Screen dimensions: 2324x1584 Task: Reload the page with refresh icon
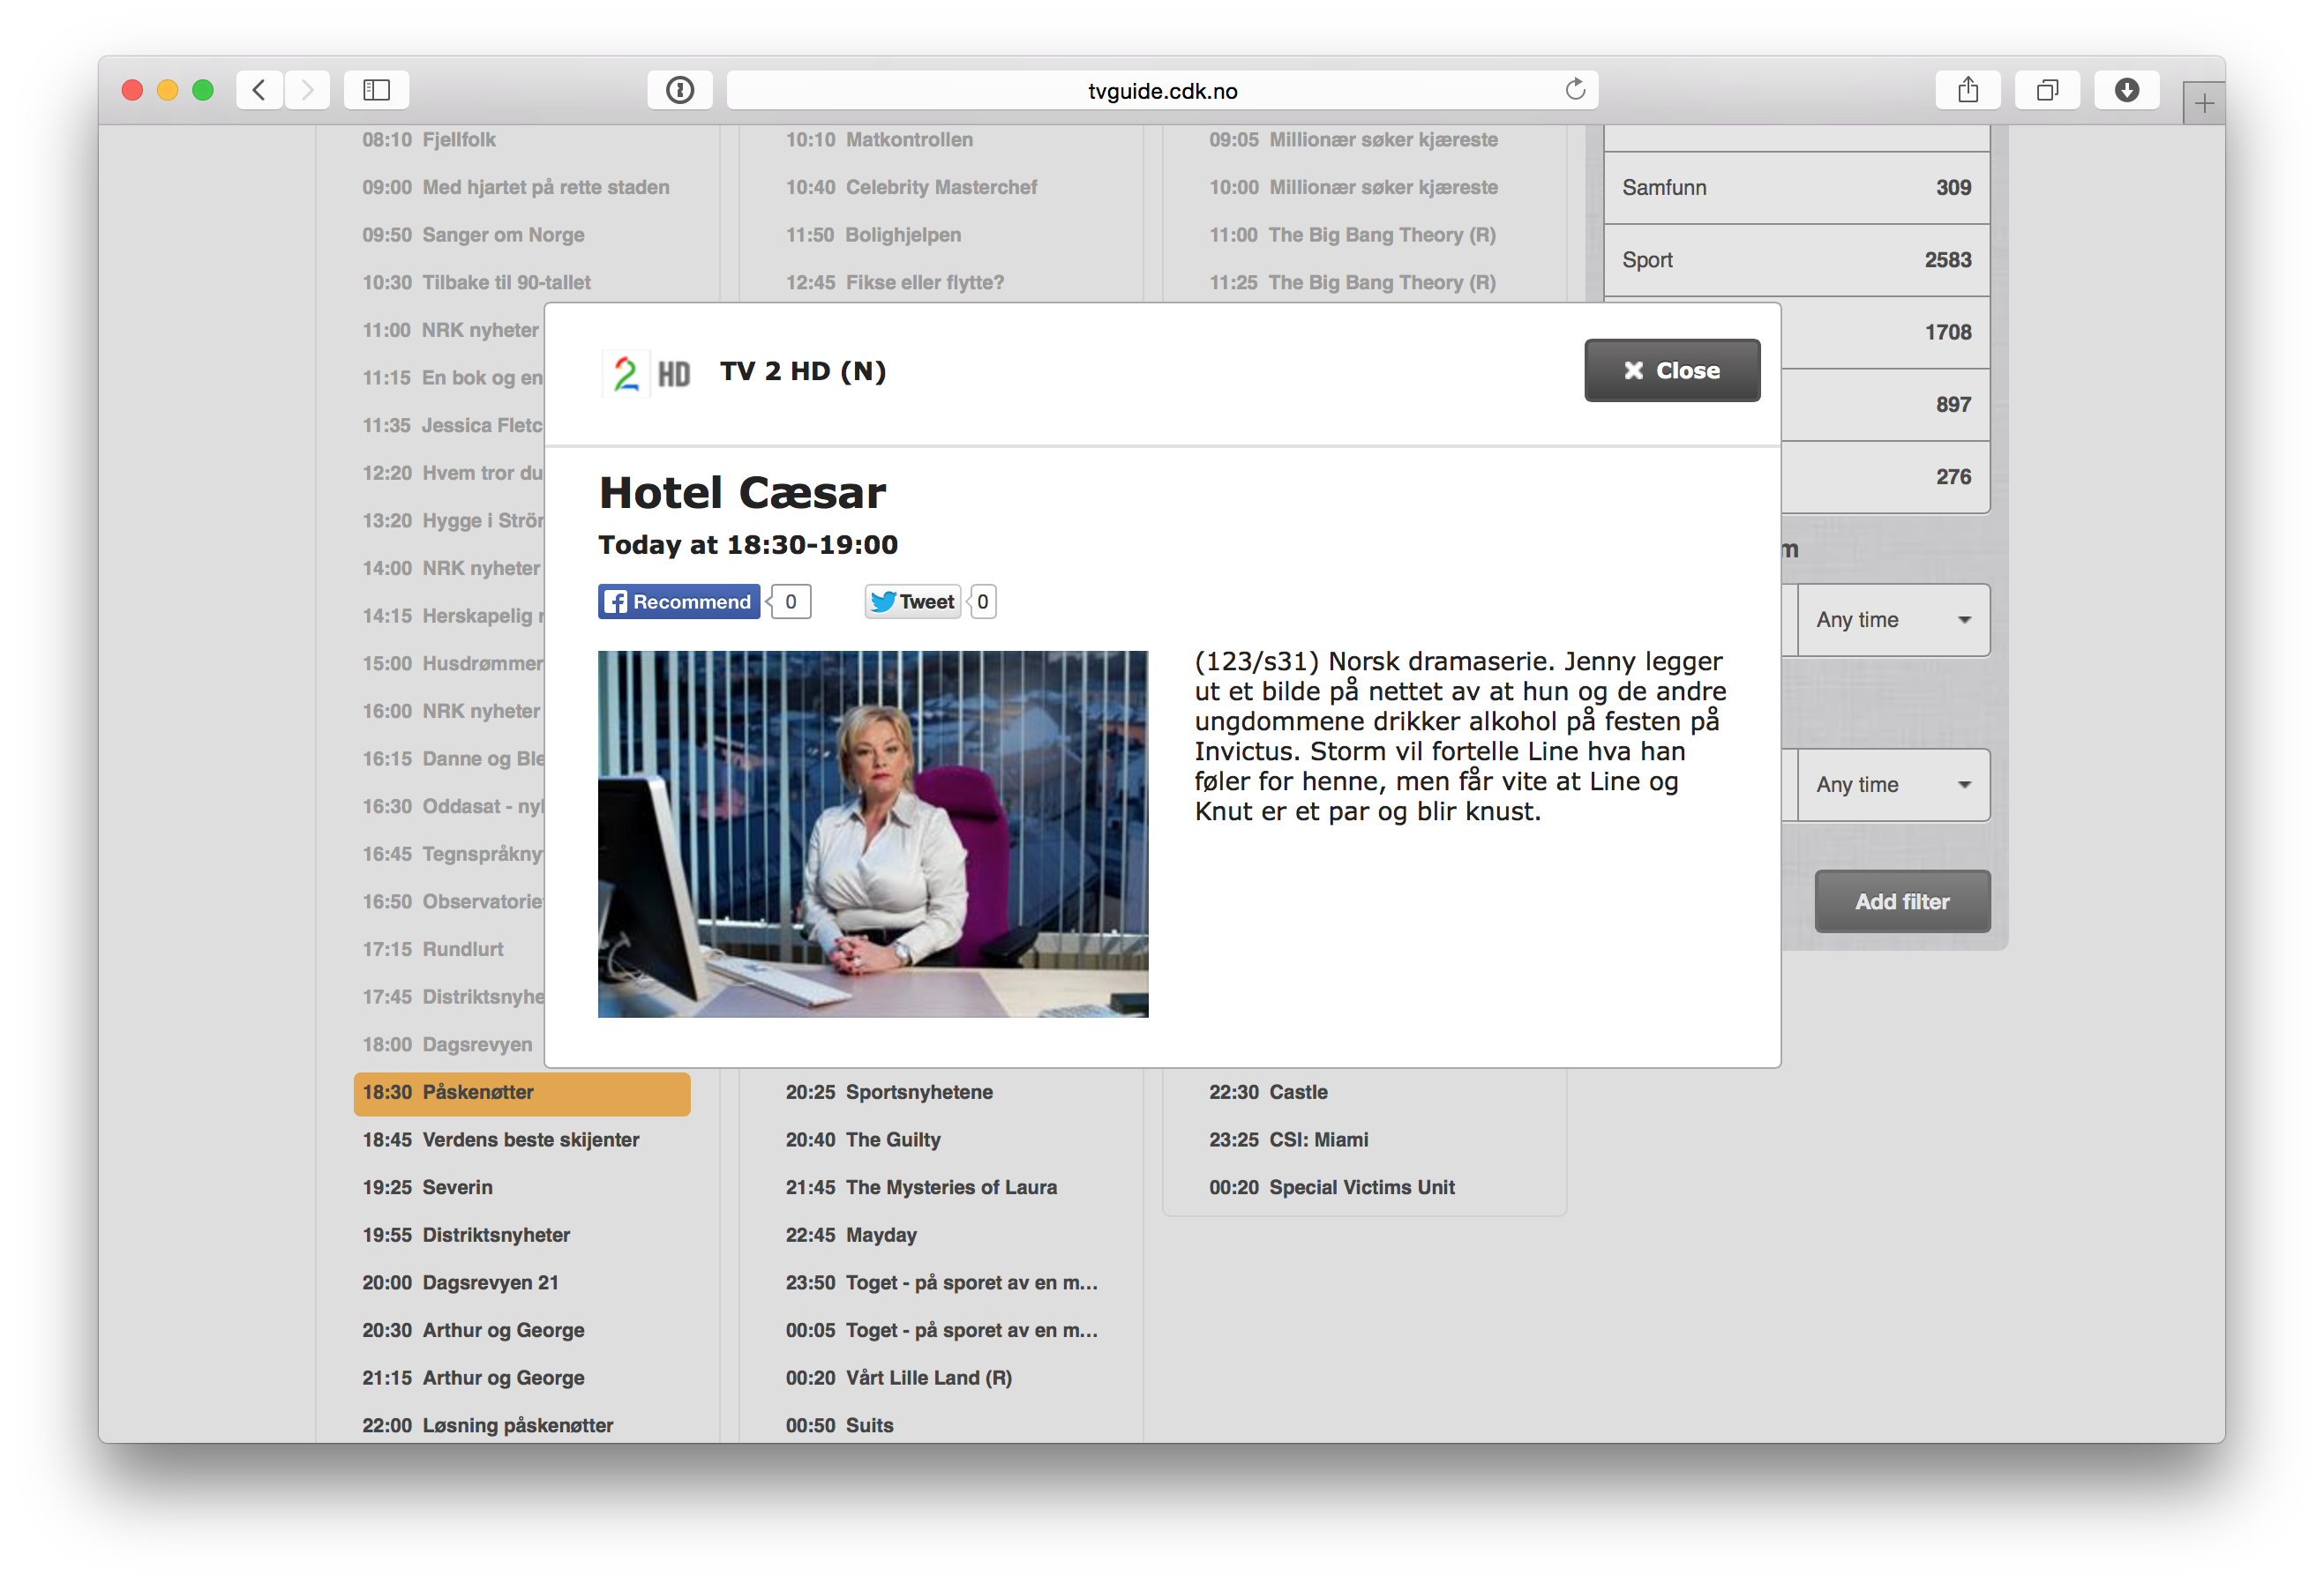click(x=1575, y=90)
